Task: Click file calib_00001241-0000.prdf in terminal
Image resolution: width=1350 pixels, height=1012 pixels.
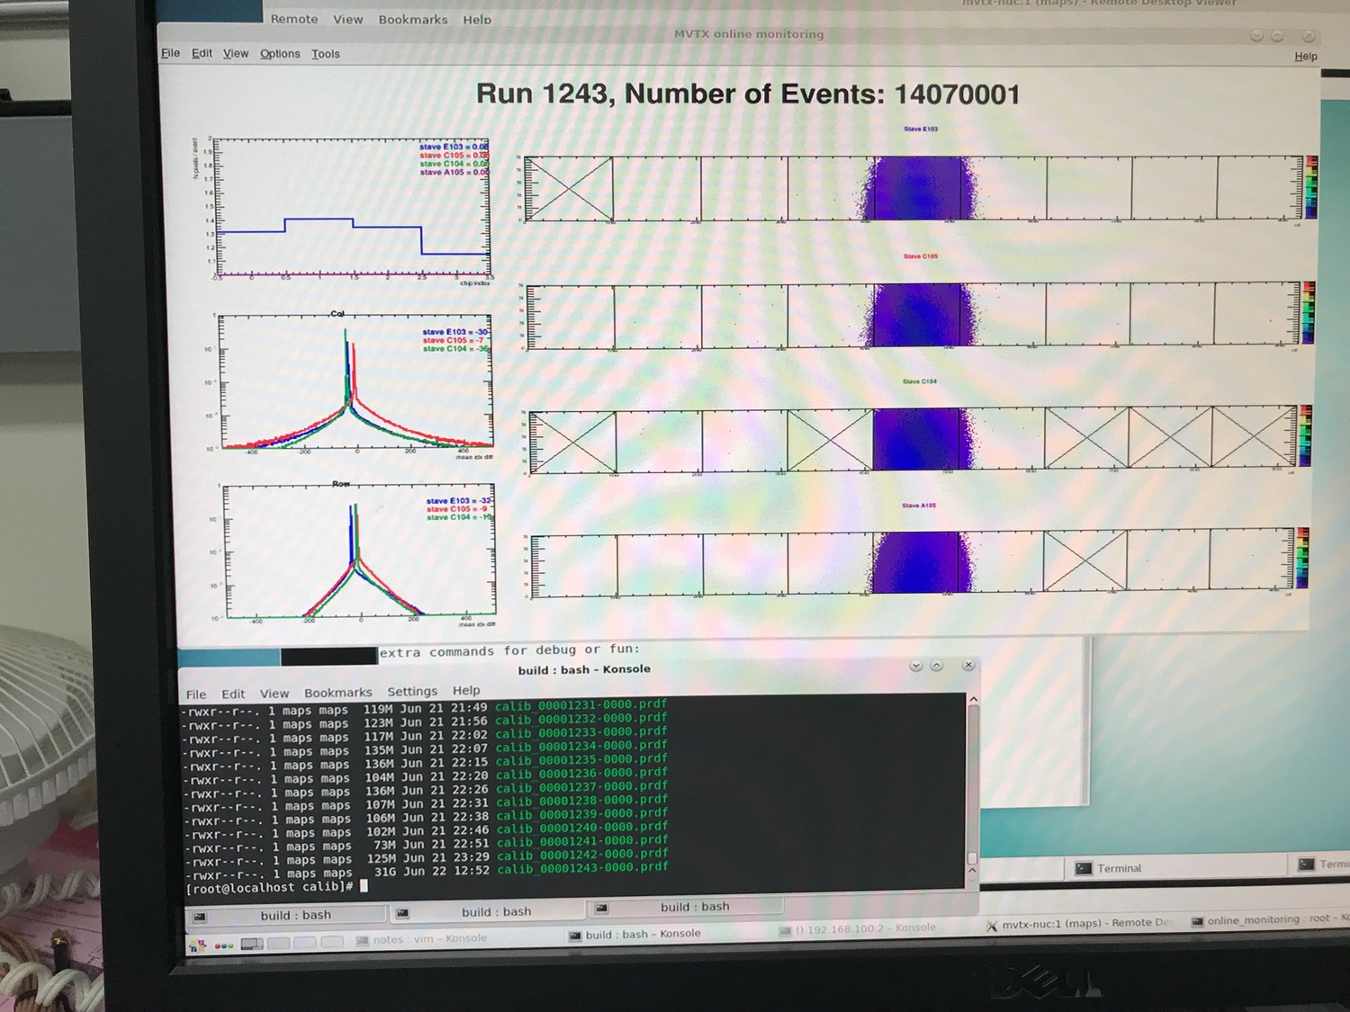Action: tap(582, 841)
